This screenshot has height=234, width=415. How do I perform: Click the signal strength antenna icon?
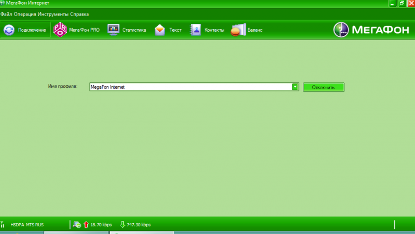click(2, 225)
